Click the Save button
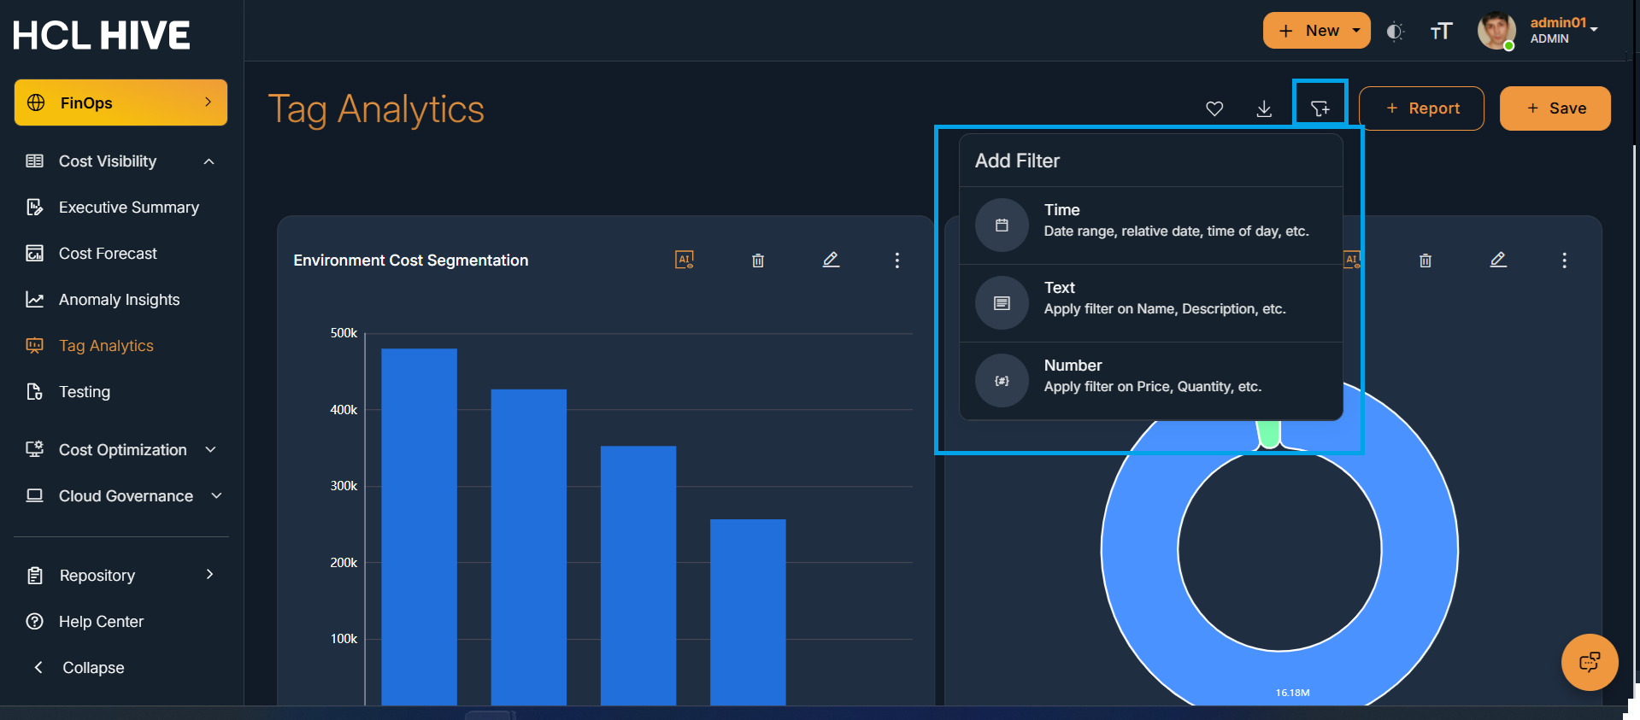 click(1555, 108)
